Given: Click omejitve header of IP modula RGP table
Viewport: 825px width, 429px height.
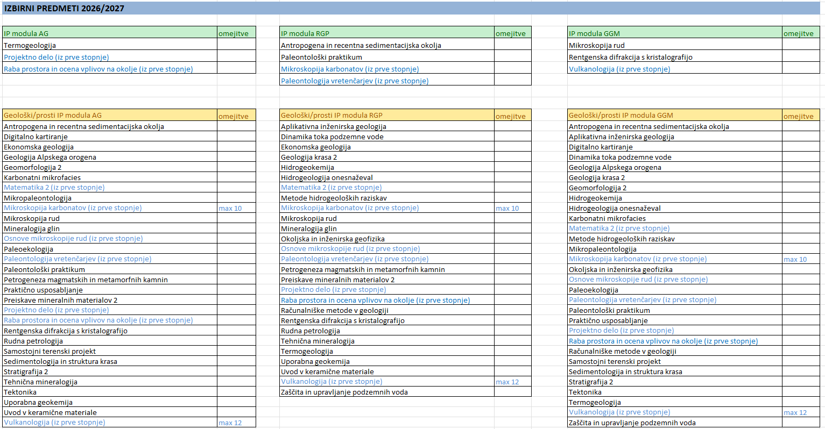Looking at the screenshot, I should pyautogui.click(x=511, y=33).
